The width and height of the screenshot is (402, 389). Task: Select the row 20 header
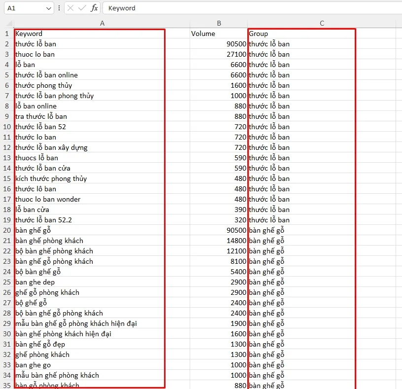[x=7, y=230]
